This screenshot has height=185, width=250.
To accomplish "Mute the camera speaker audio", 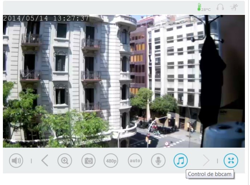I will coord(16,161).
